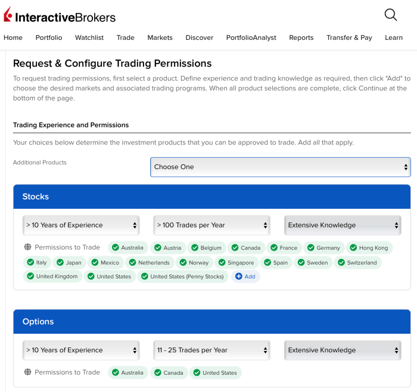
Task: Open the Markets menu
Action: point(160,37)
